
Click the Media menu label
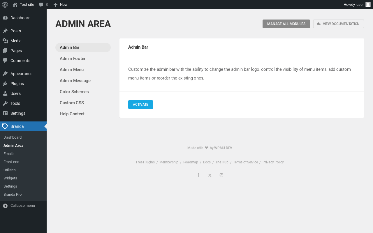click(16, 41)
